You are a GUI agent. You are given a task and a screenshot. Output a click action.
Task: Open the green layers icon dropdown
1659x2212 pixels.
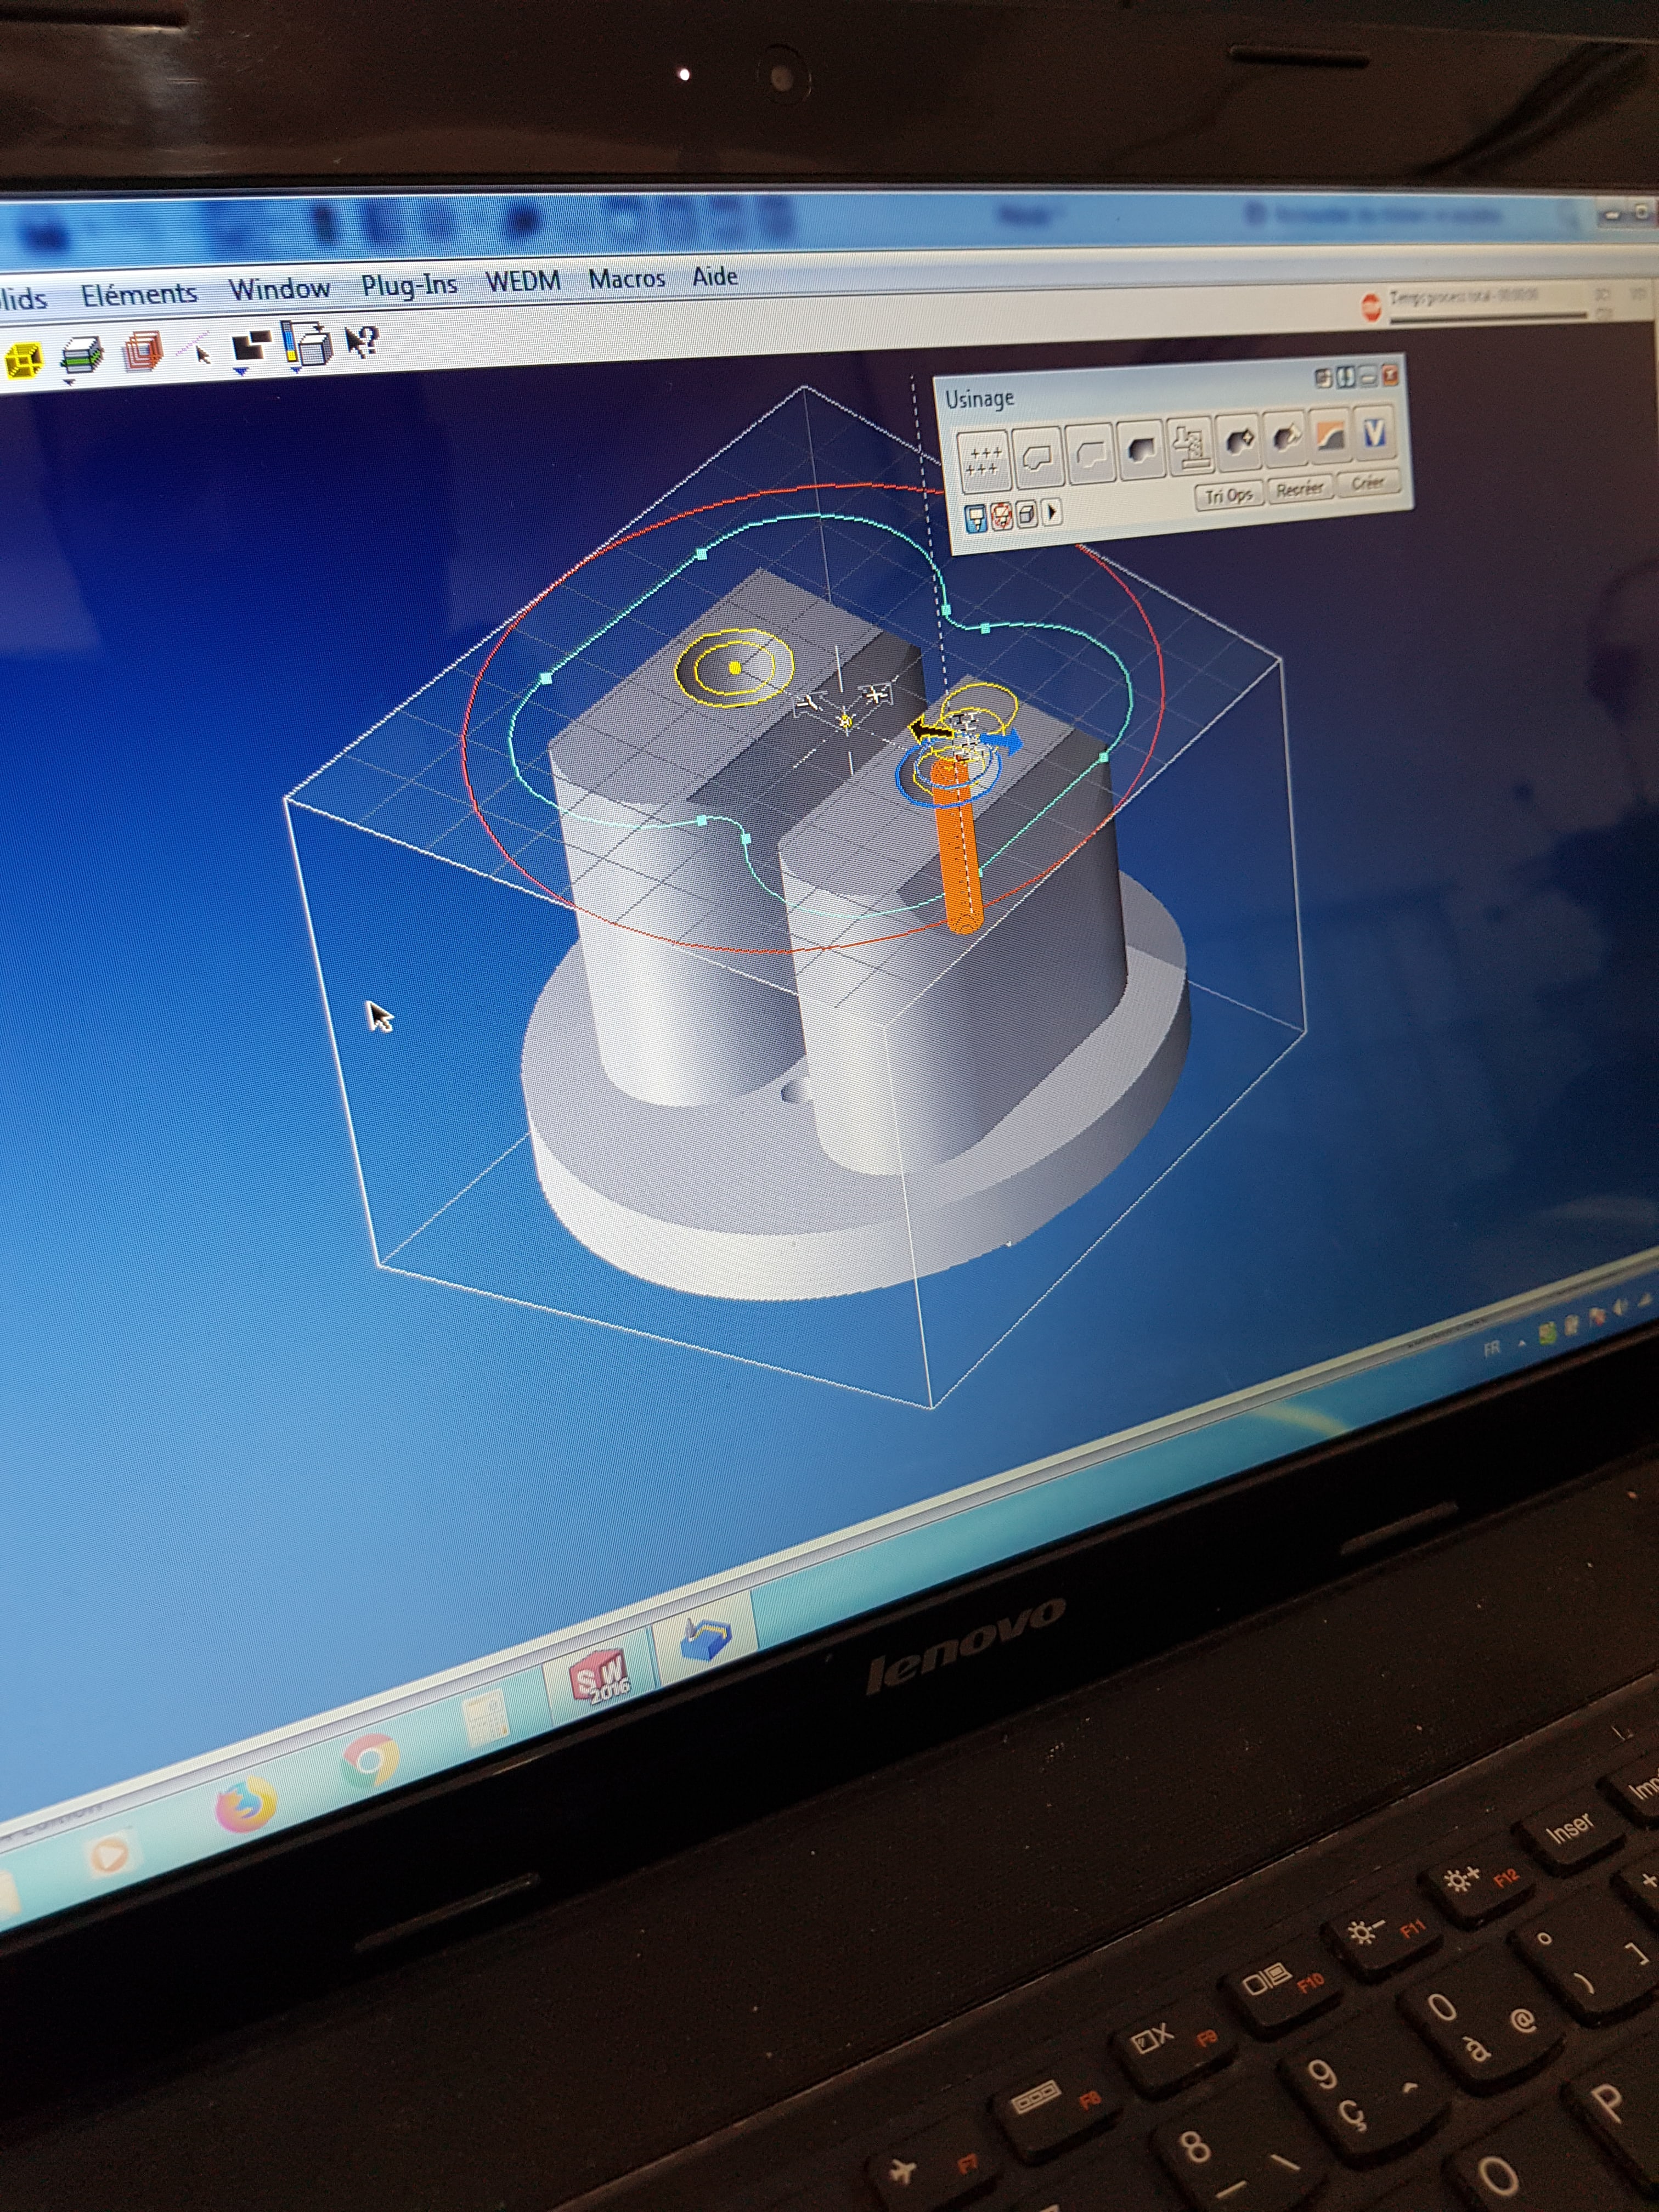[x=69, y=381]
